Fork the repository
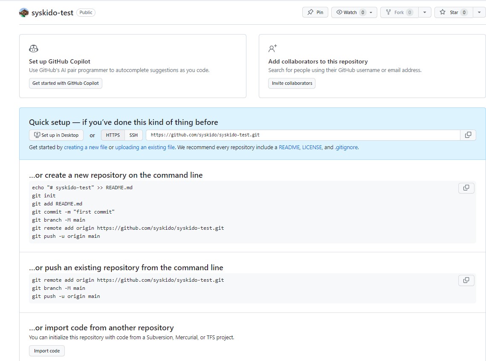The image size is (486, 361). click(399, 12)
